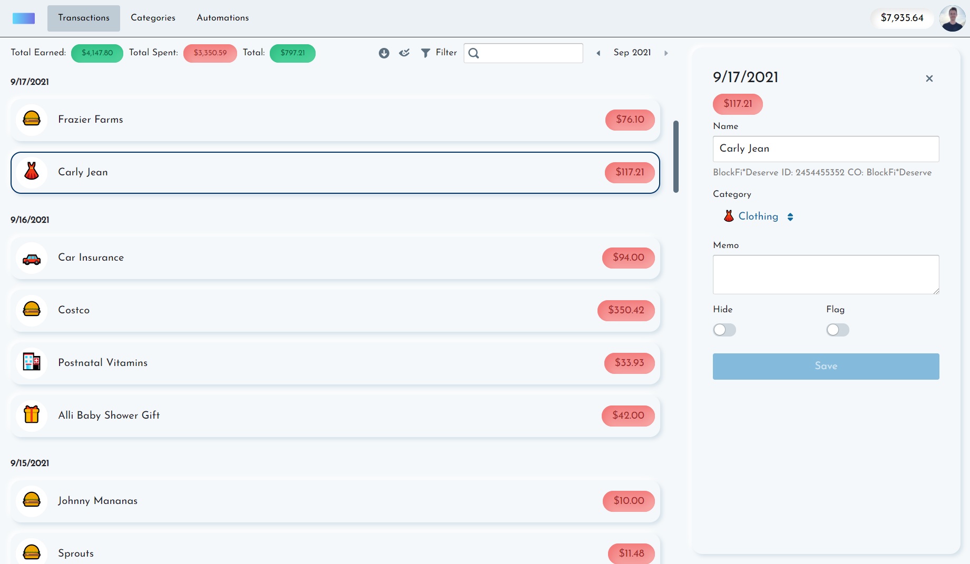Switch to the Categories tab
This screenshot has height=564, width=970.
pos(153,18)
